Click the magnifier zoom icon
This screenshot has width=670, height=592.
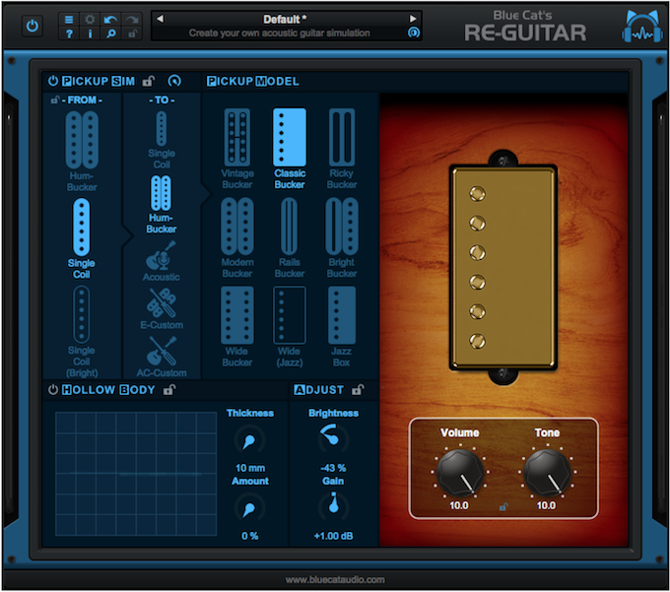[111, 33]
